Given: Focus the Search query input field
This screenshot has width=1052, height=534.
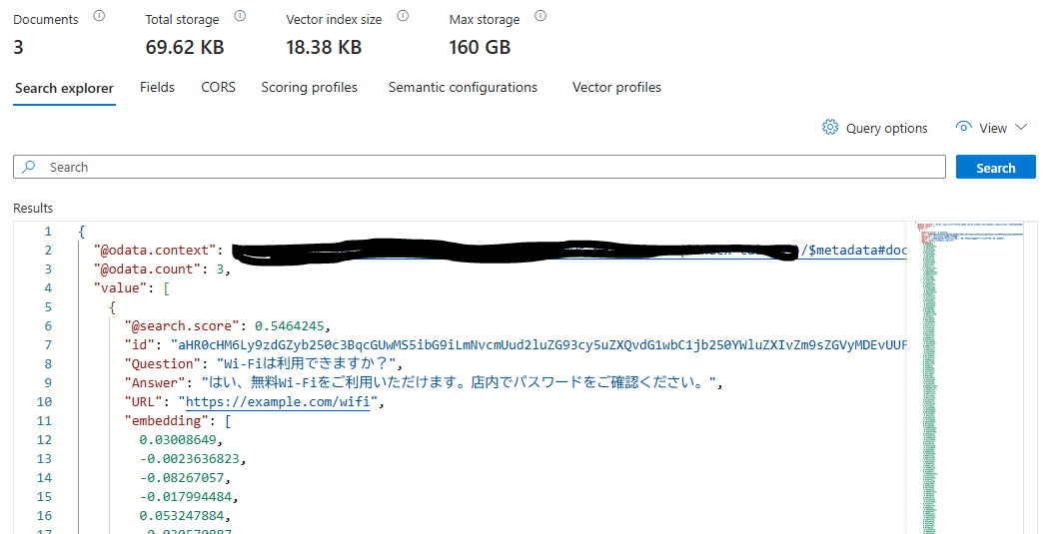Looking at the screenshot, I should (479, 167).
